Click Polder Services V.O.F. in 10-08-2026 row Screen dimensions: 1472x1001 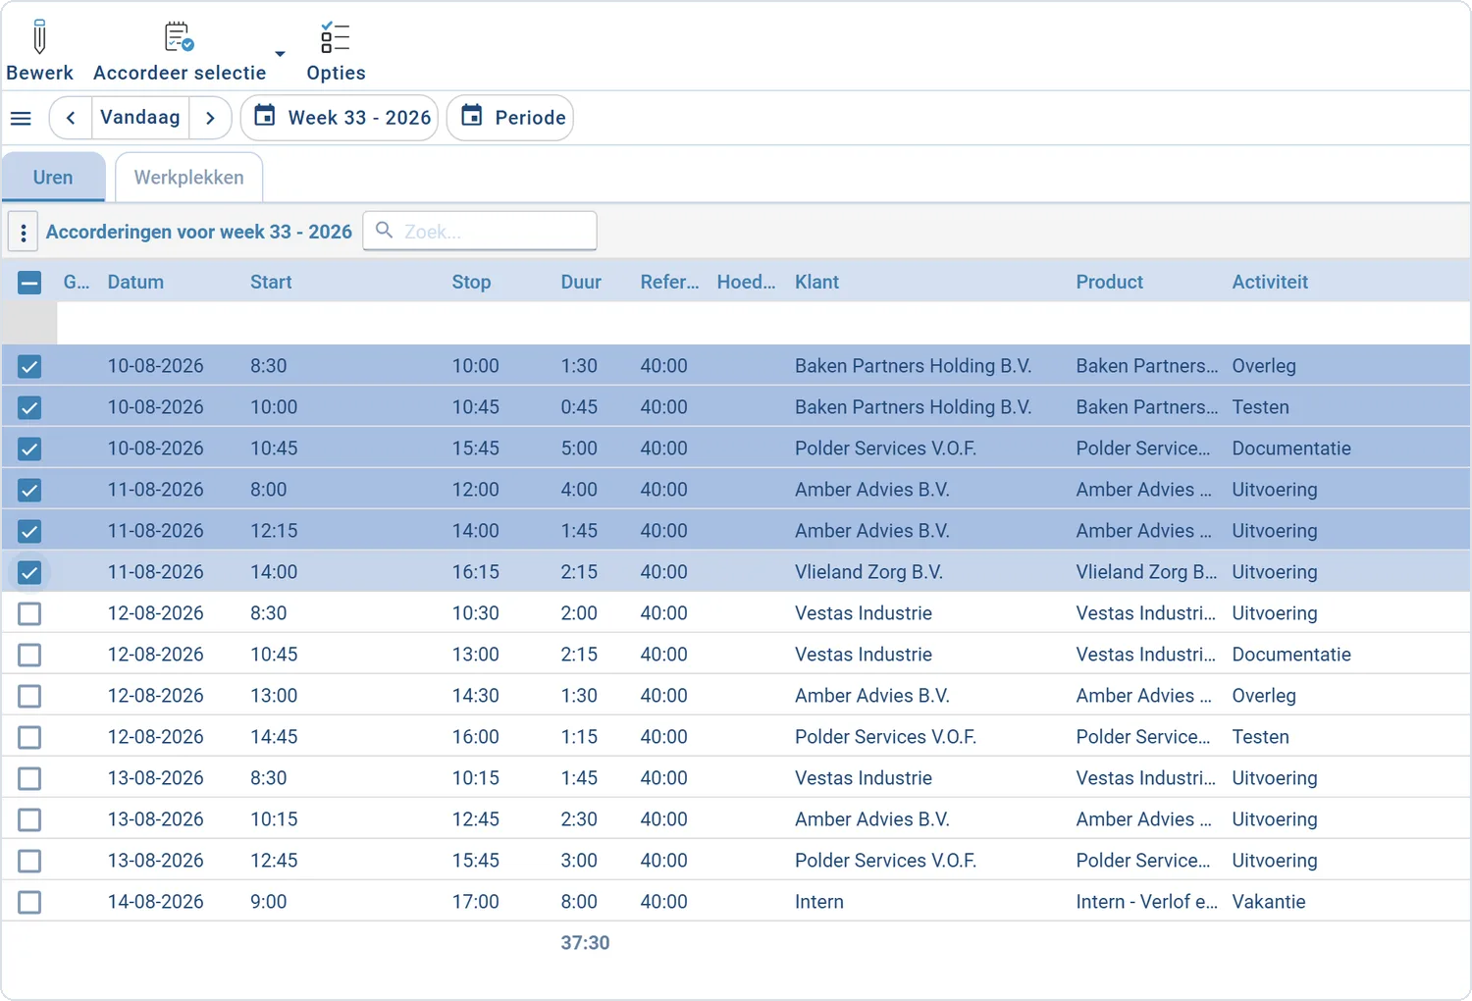tap(885, 448)
